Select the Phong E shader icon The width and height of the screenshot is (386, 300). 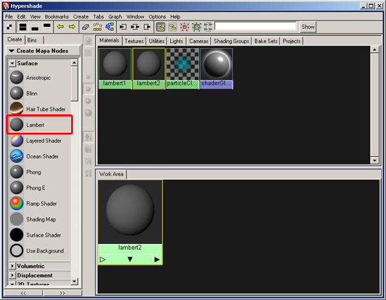(x=17, y=187)
